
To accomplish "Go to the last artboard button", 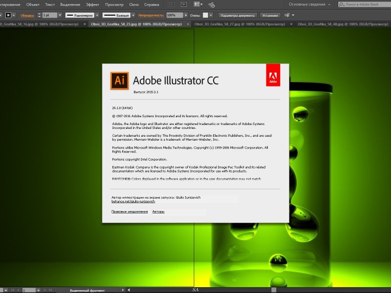I will click(50, 290).
